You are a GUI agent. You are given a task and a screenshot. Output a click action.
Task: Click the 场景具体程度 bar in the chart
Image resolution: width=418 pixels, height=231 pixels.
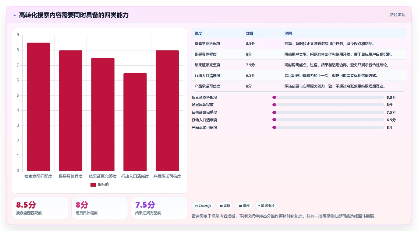tap(71, 111)
